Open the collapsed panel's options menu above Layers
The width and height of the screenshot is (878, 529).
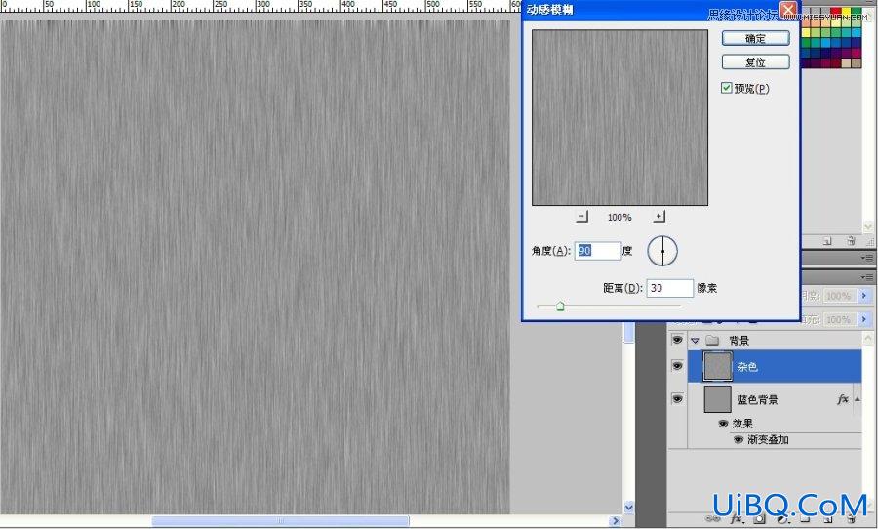tap(867, 258)
